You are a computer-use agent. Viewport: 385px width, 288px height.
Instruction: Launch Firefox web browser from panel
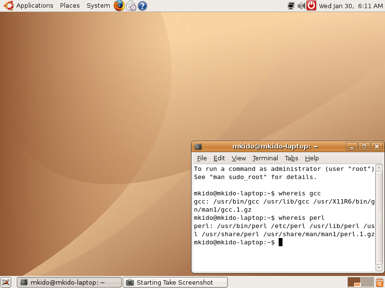click(x=119, y=5)
